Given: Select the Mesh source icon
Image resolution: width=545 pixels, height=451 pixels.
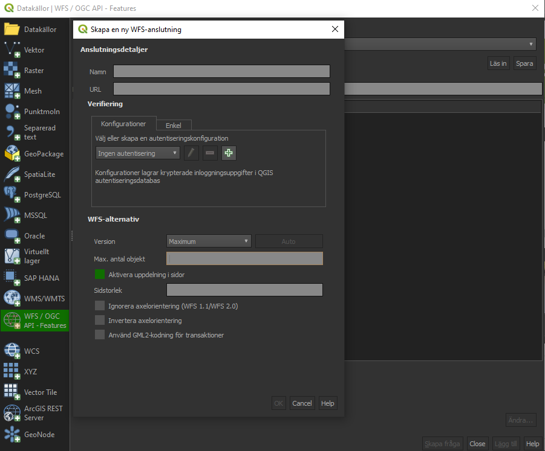Looking at the screenshot, I should click(x=12, y=91).
